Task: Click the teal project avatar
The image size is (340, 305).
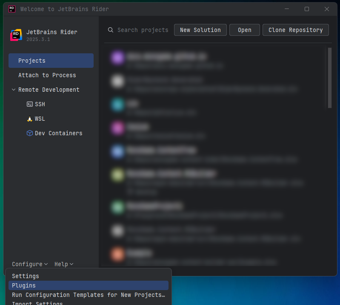Action: (117, 105)
